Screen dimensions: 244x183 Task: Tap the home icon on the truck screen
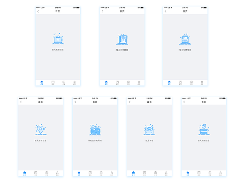pyautogui.click(x=169, y=83)
